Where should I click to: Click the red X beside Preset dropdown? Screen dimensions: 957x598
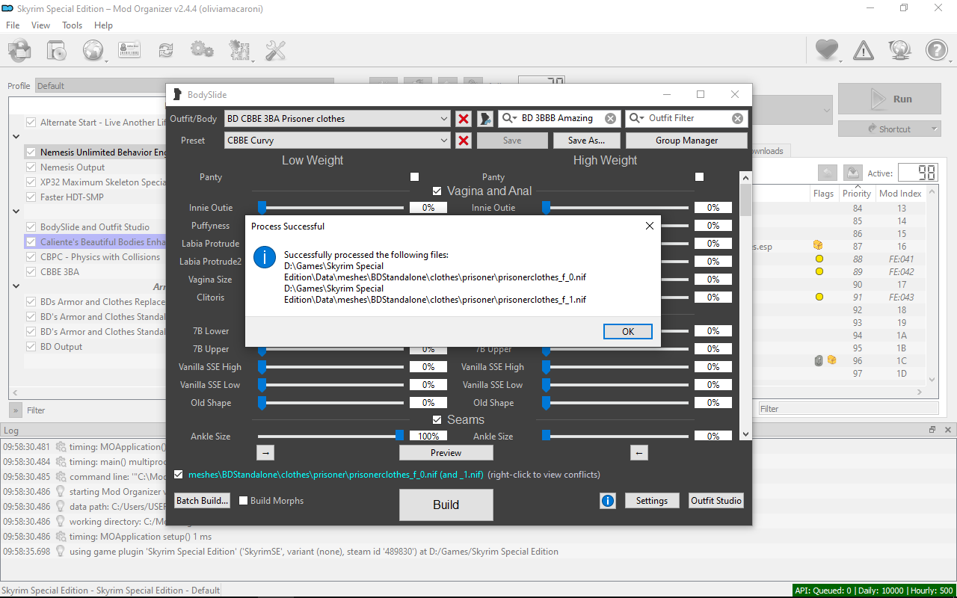click(464, 141)
